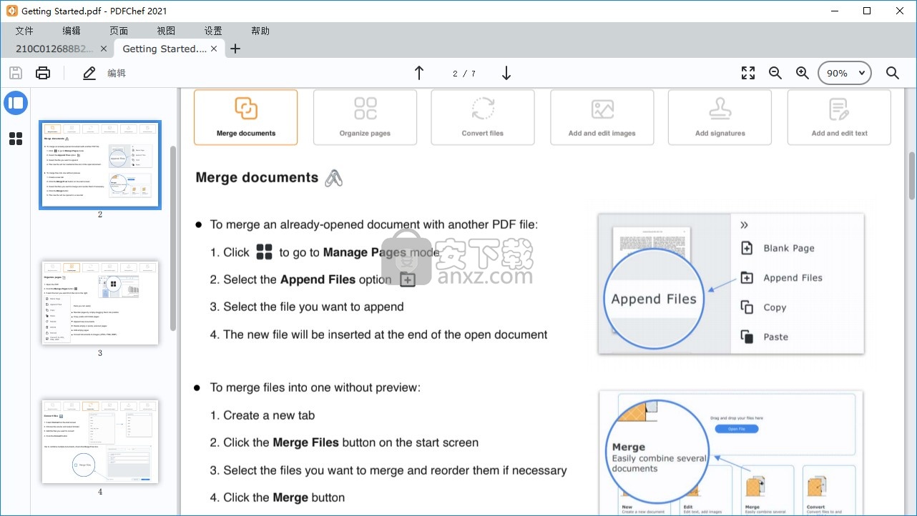Click the Add and edit images card
917x516 pixels.
(602, 117)
